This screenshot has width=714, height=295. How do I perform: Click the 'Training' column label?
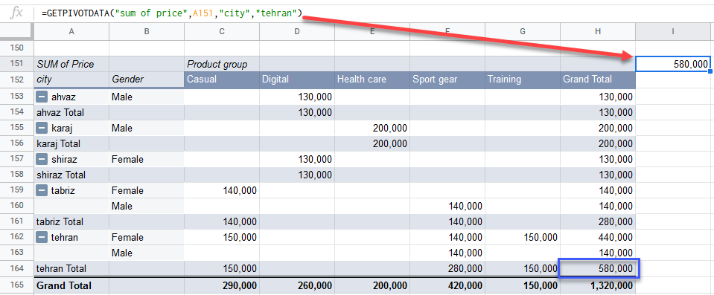coord(523,80)
